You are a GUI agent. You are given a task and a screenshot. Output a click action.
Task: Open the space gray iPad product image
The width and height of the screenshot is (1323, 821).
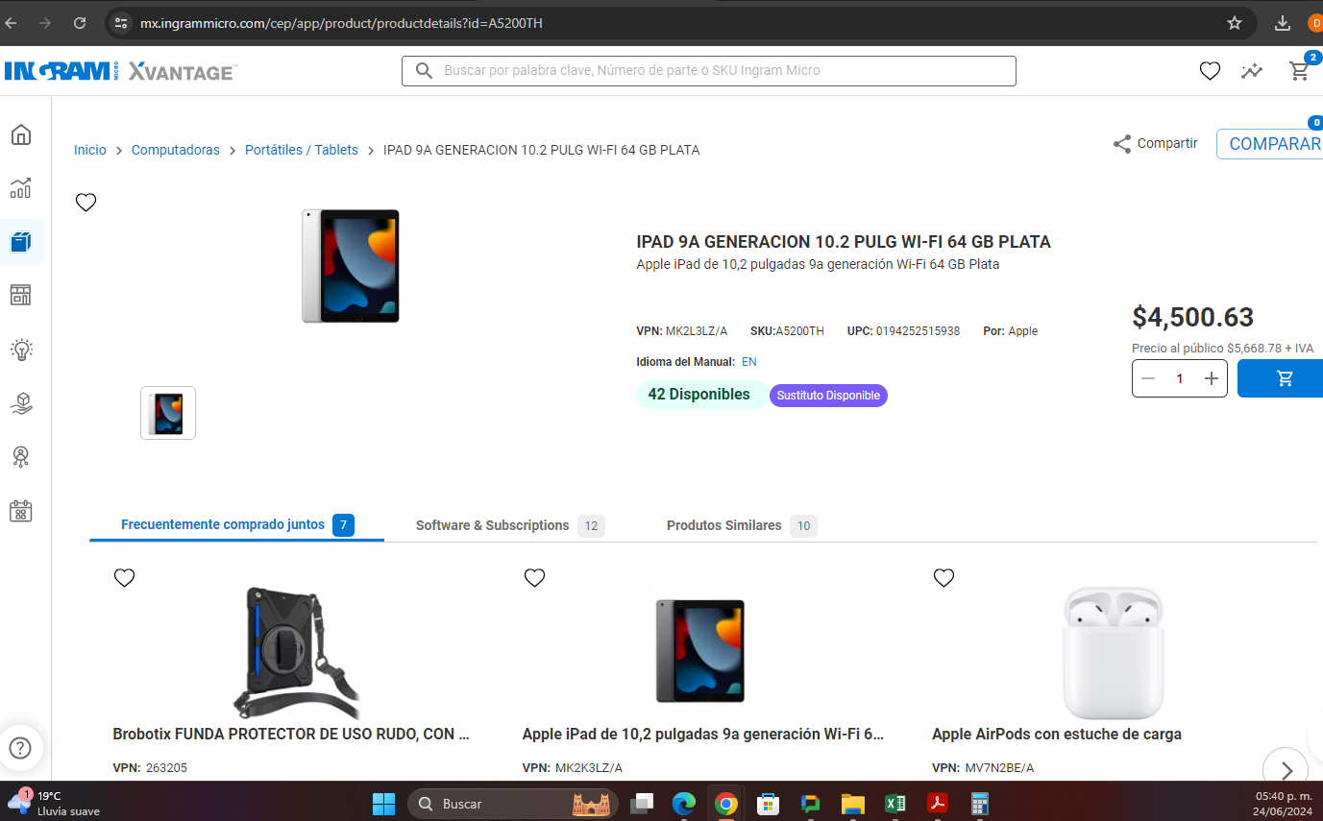700,651
